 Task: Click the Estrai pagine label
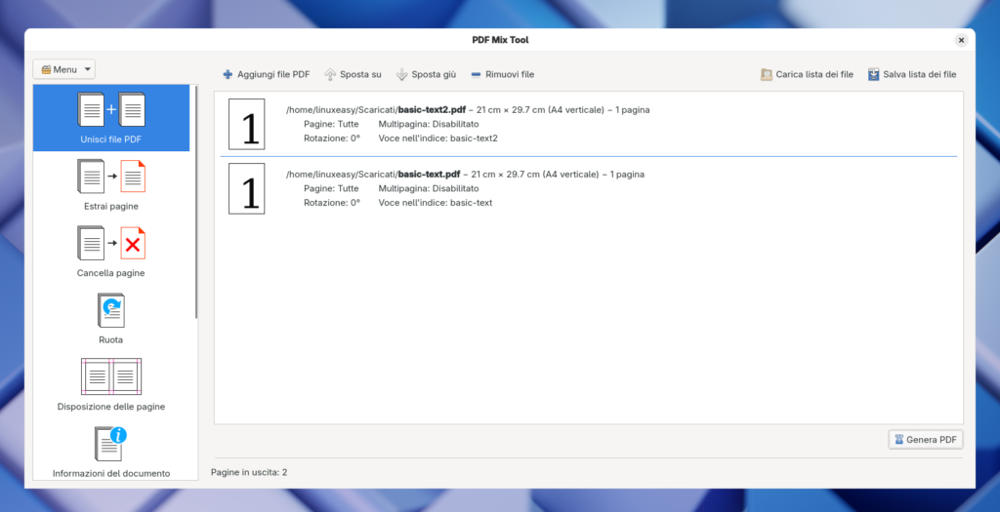click(x=111, y=207)
